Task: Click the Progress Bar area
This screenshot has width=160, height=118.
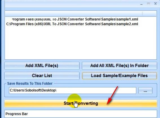Action: coord(81,114)
